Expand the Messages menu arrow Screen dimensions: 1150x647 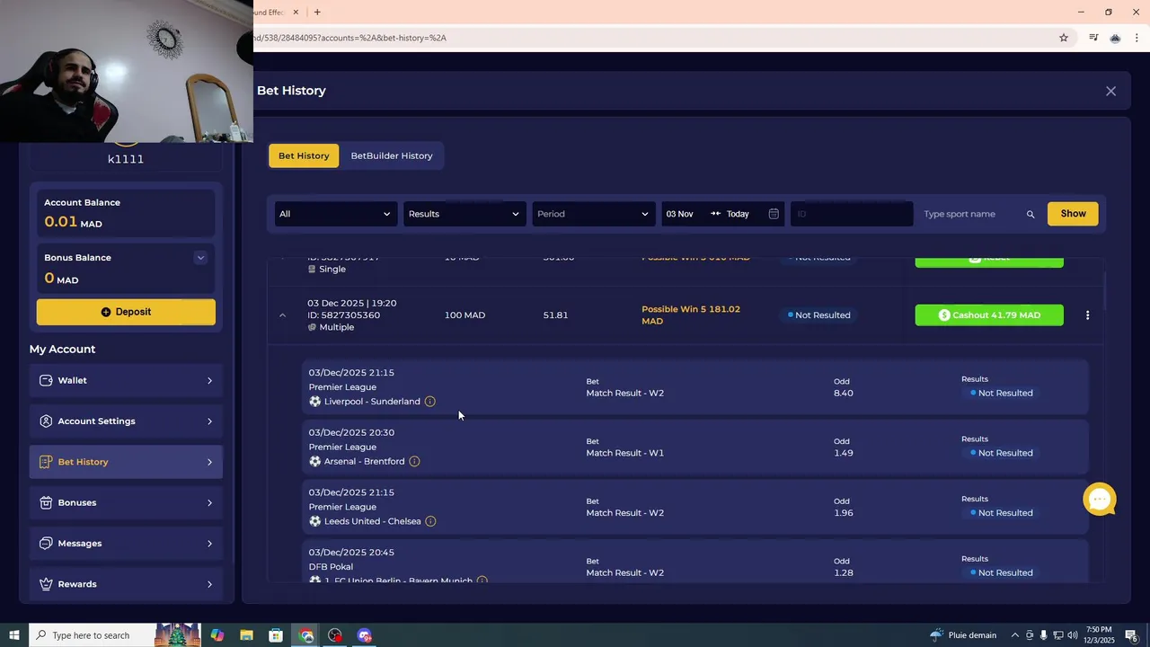[209, 544]
